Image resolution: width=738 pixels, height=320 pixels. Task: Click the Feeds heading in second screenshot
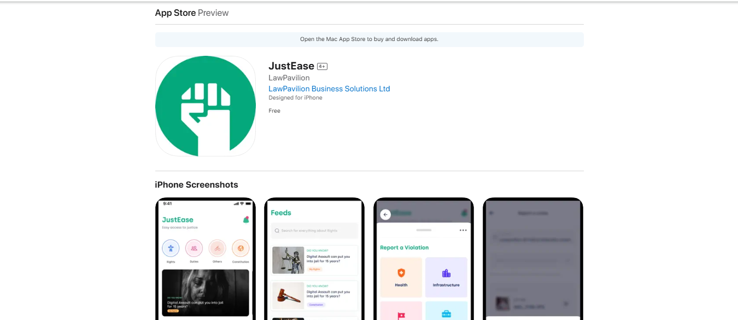point(281,213)
